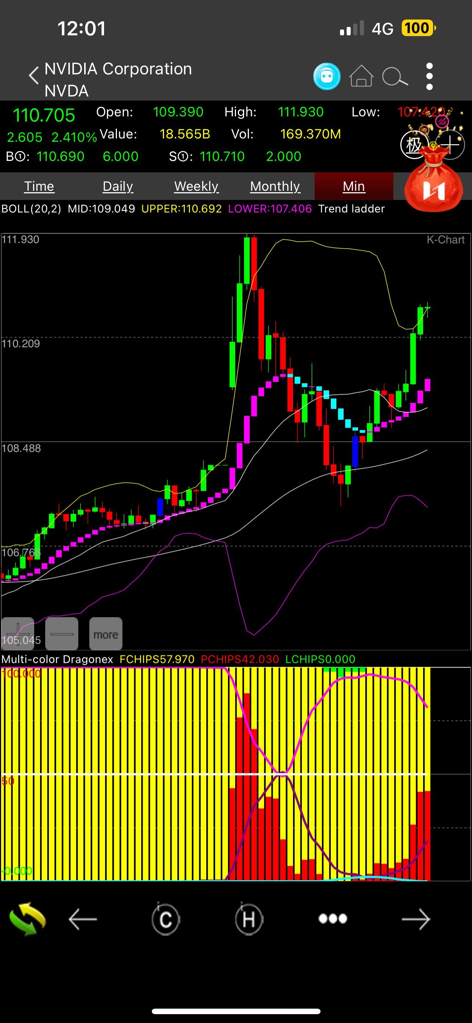This screenshot has height=1023, width=472.
Task: Tap the Value figure 18.565B
Action: (x=185, y=134)
